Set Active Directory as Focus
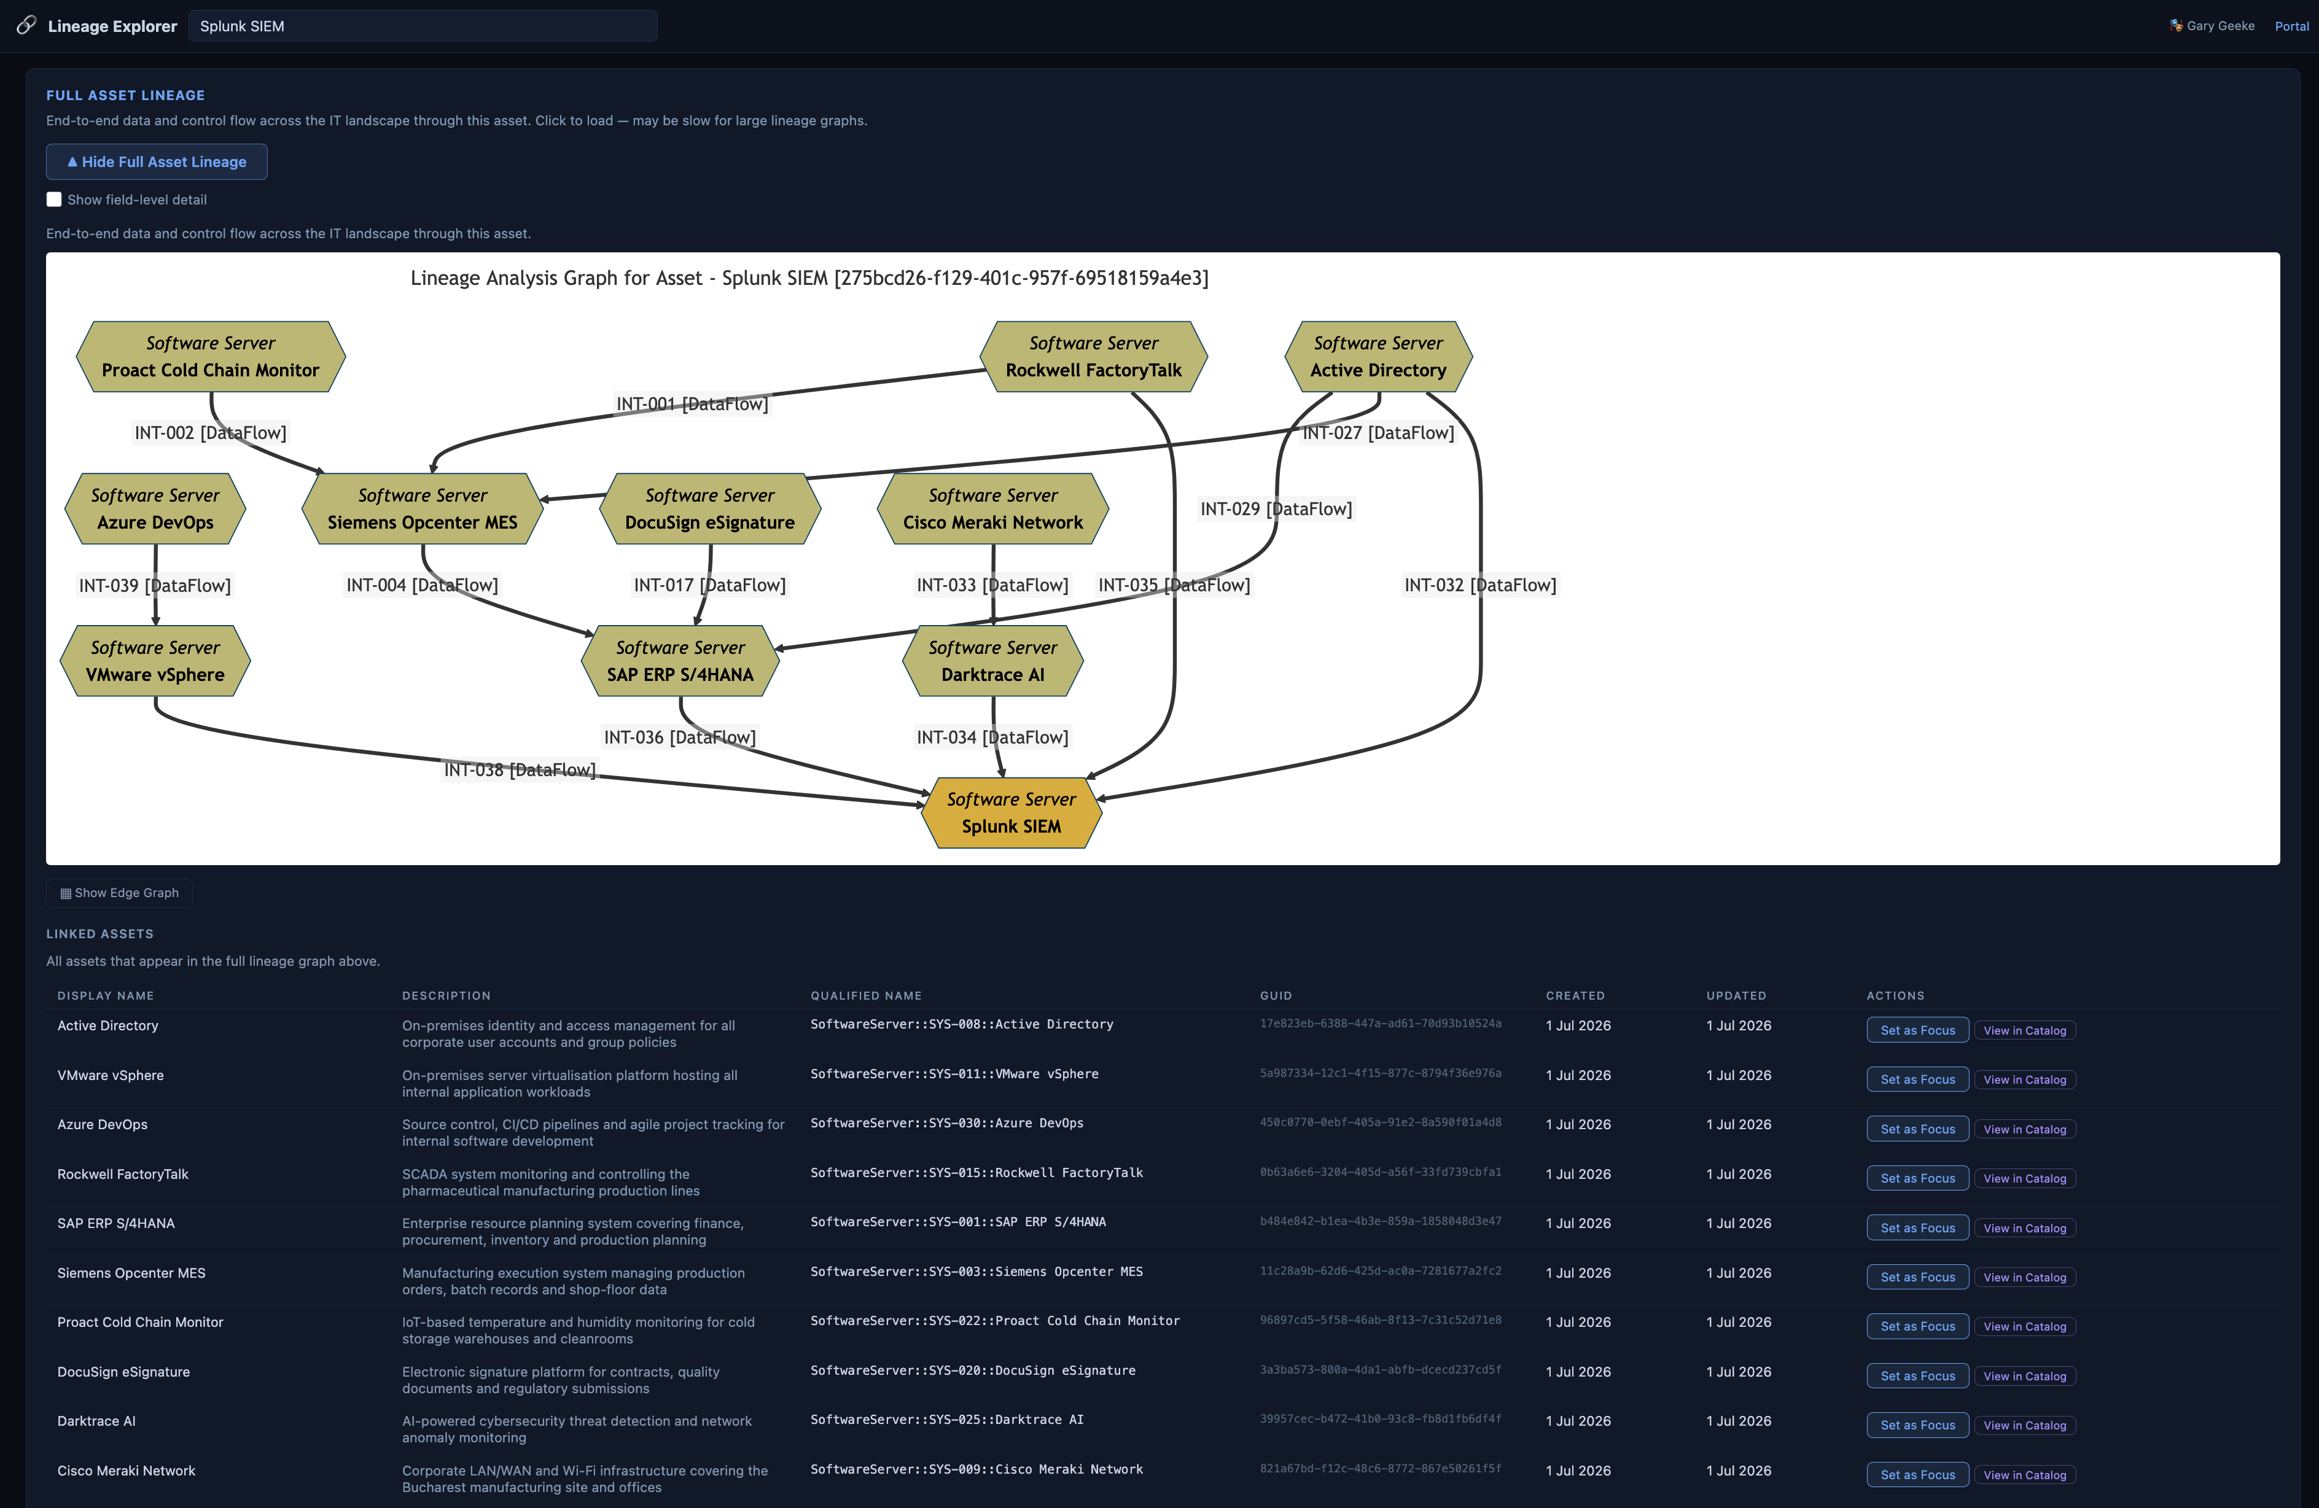This screenshot has height=1508, width=2319. tap(1917, 1031)
